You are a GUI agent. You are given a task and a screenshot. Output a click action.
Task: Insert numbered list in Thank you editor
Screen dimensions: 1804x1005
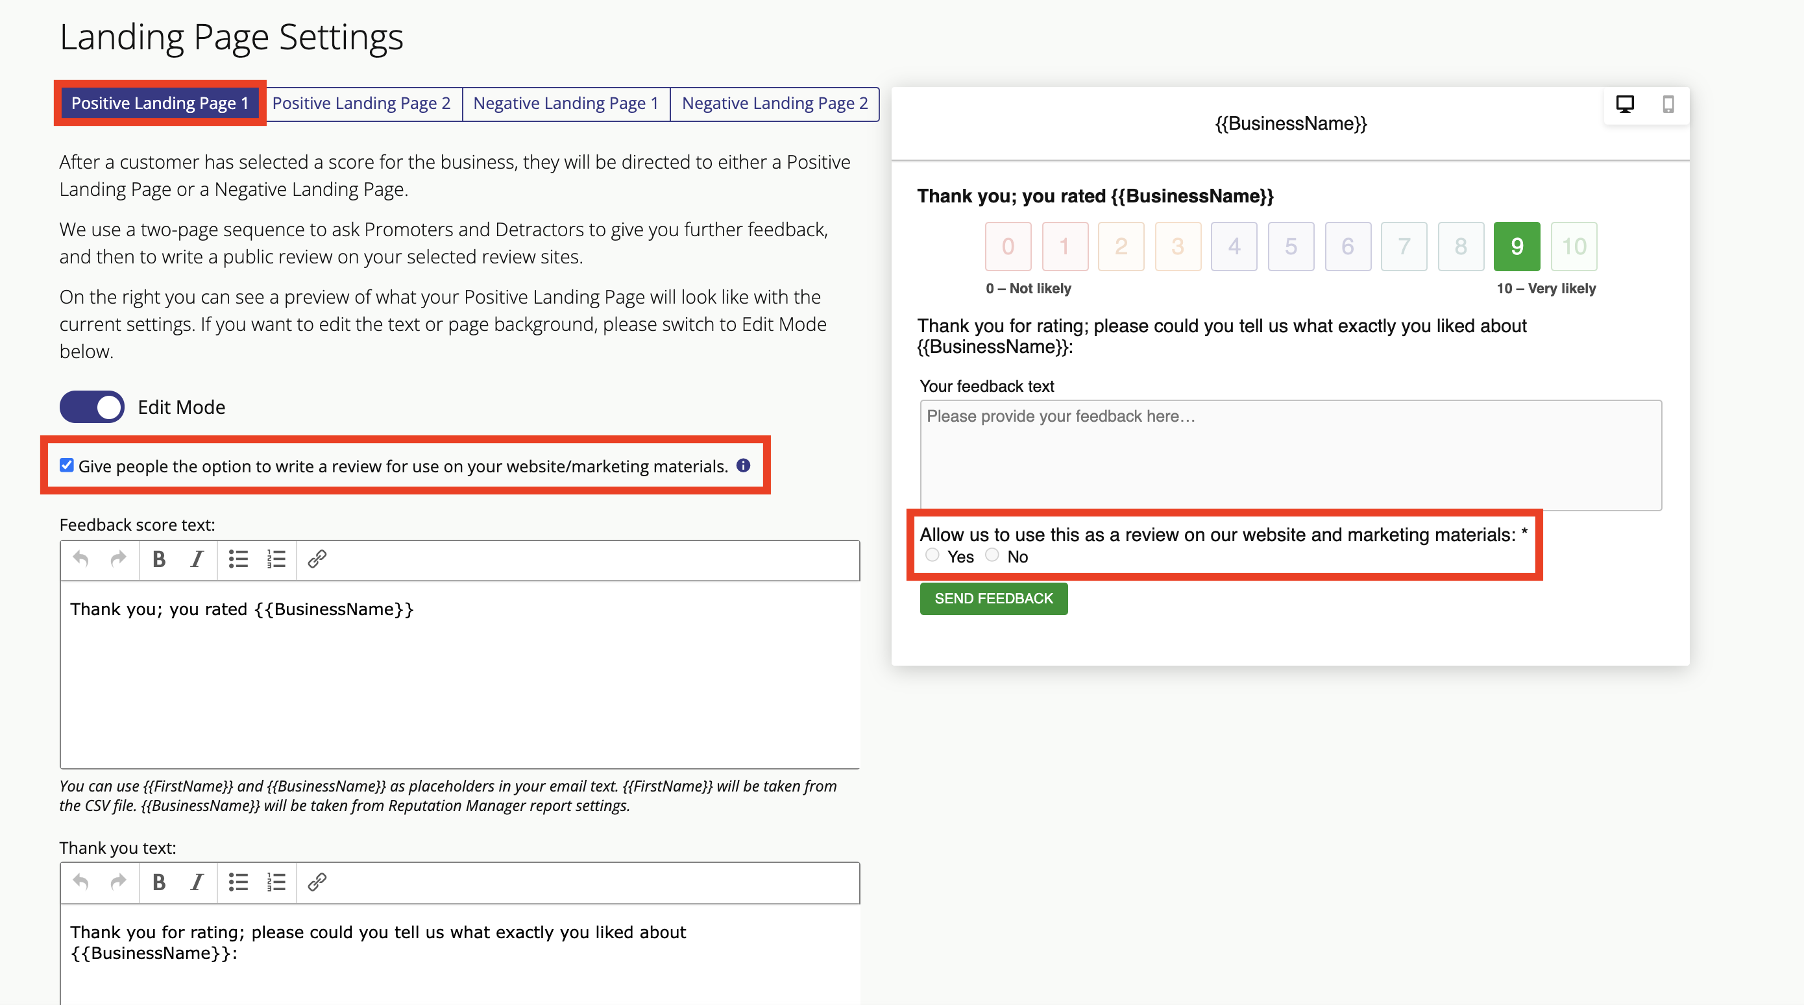pos(276,882)
